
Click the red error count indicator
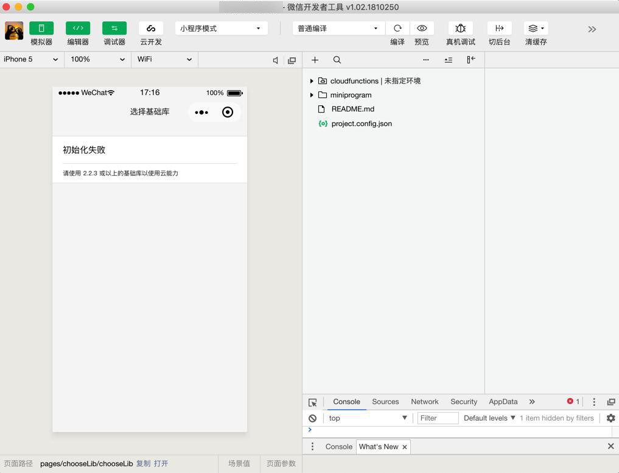[x=573, y=402]
